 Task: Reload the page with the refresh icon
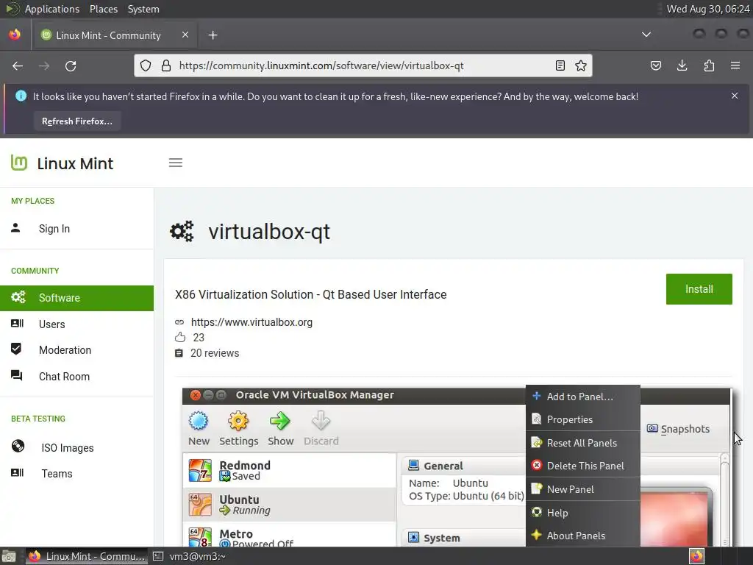point(71,65)
